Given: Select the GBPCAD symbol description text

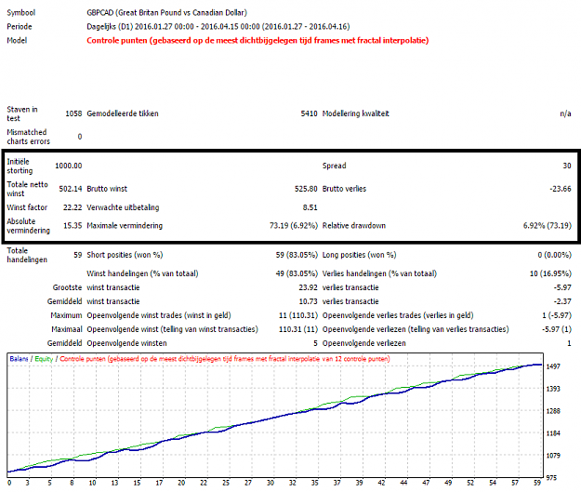Looking at the screenshot, I should (x=166, y=13).
